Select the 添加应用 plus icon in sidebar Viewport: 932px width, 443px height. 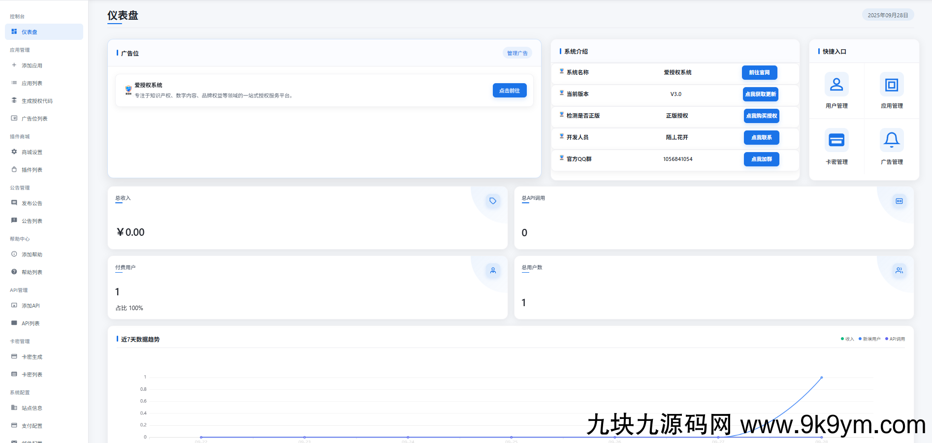[14, 65]
